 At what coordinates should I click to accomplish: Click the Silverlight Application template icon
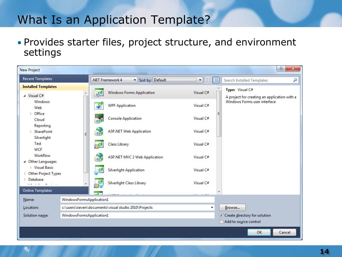click(99, 170)
